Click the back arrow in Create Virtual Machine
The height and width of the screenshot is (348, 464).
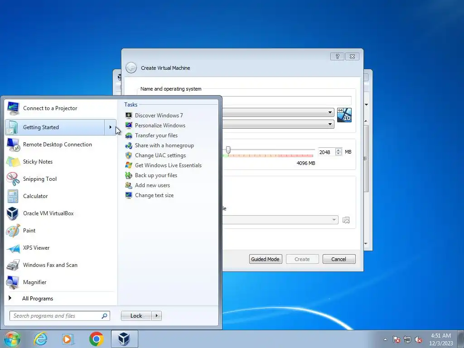tap(131, 68)
